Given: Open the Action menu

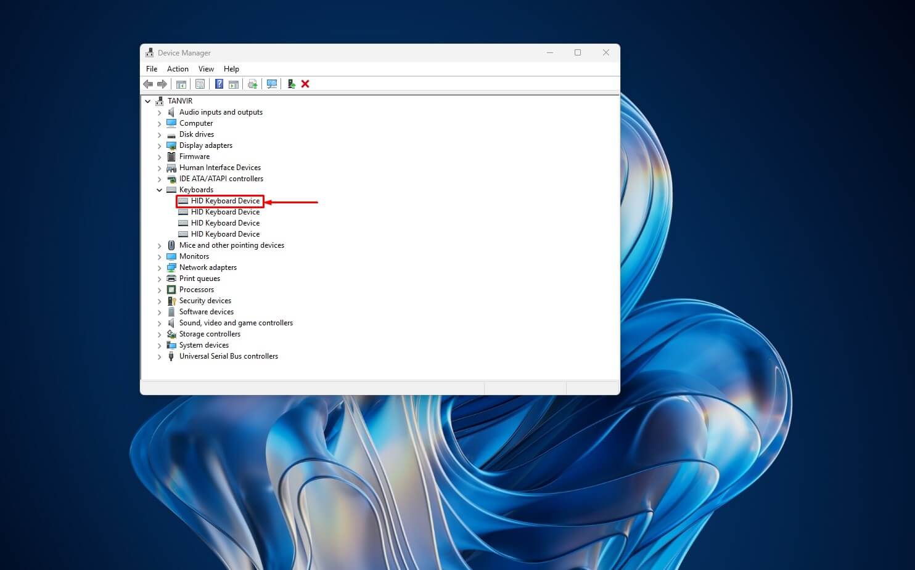Looking at the screenshot, I should click(178, 69).
